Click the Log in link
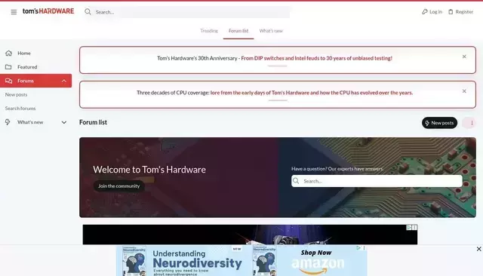Viewport: 483px width, 276px height. 432,12
